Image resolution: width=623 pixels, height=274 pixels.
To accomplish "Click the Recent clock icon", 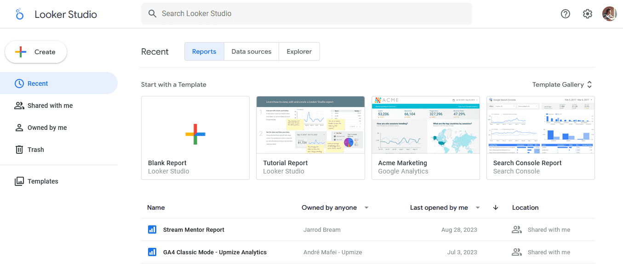I will [x=19, y=84].
